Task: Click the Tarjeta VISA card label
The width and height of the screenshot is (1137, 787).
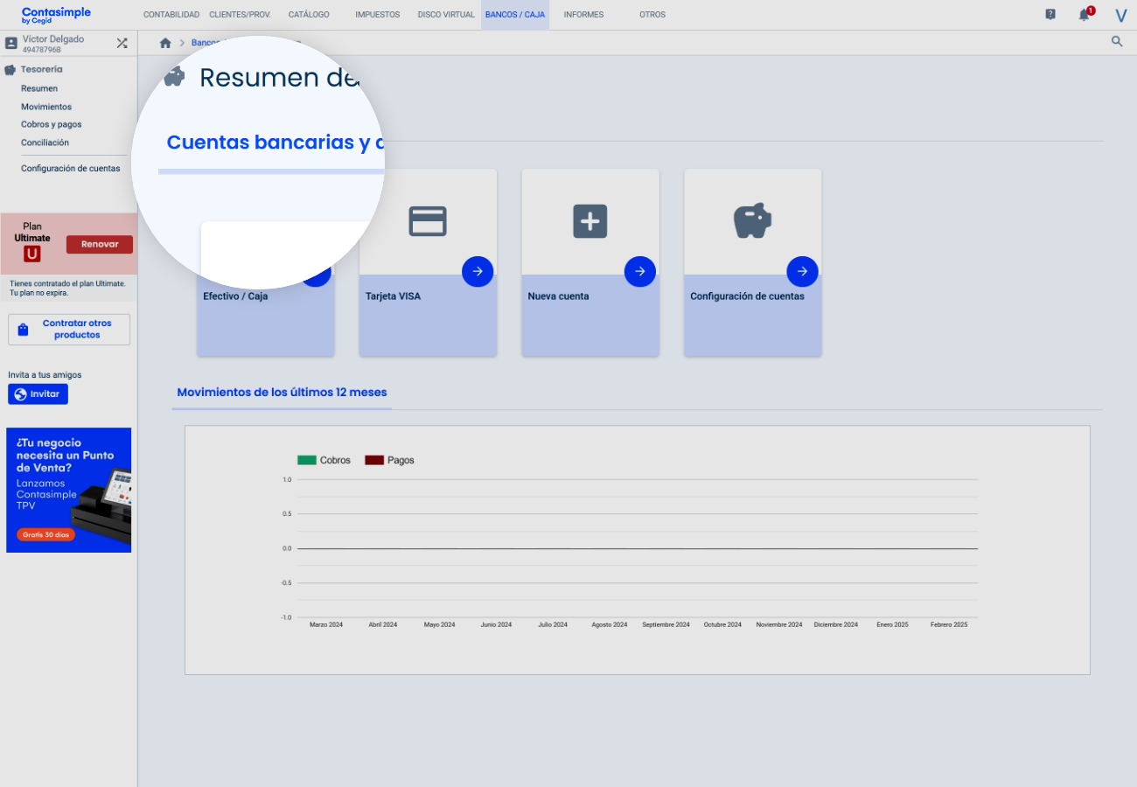Action: (x=393, y=296)
